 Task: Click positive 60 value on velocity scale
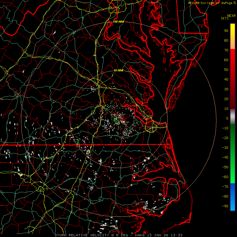[226, 60]
